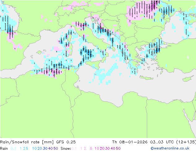The image size is (196, 151).
Task: Pick the snow legend 40 purple value
Action: click(x=113, y=149)
